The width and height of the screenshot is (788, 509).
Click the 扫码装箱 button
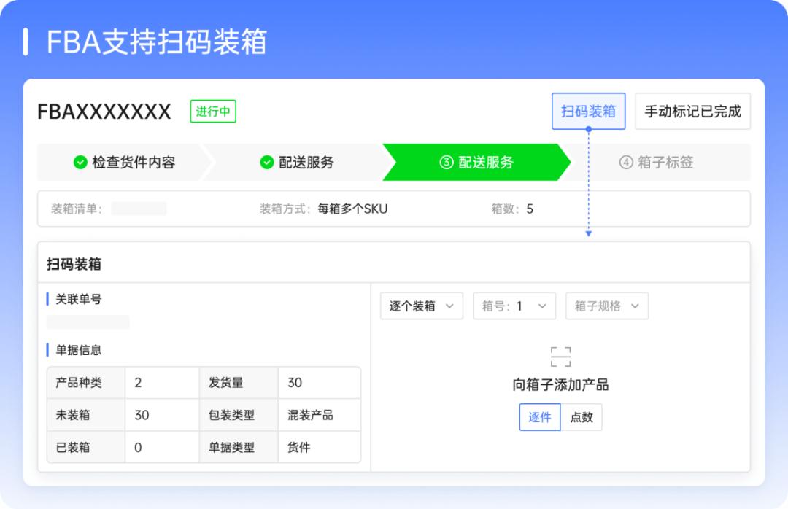(588, 112)
